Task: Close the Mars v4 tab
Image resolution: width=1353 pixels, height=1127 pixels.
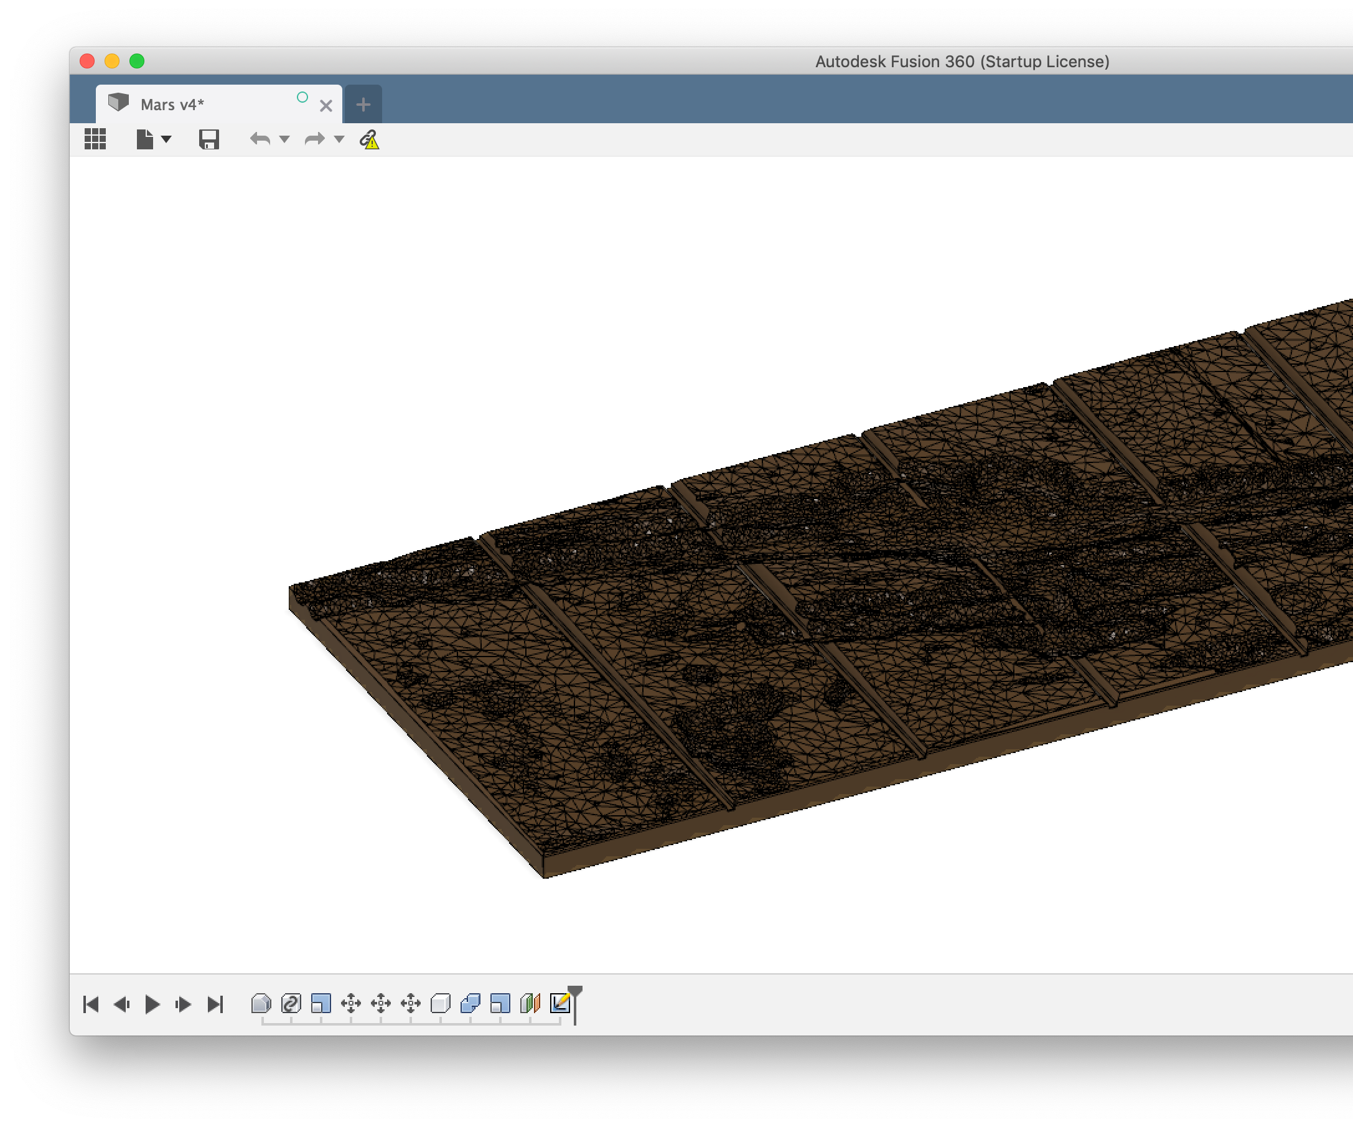Action: tap(326, 106)
